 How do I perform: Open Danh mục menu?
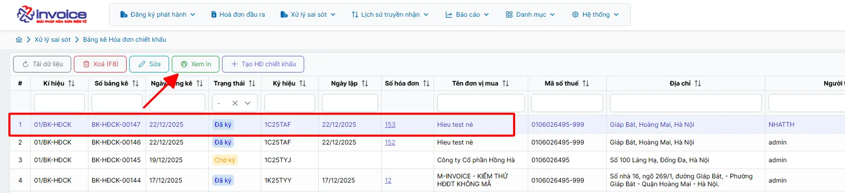530,15
